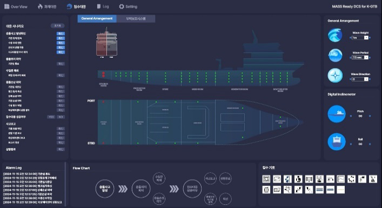This screenshot has height=208, width=382.
Task: Click the first blue wavy-line symbol
Action: coord(319,190)
